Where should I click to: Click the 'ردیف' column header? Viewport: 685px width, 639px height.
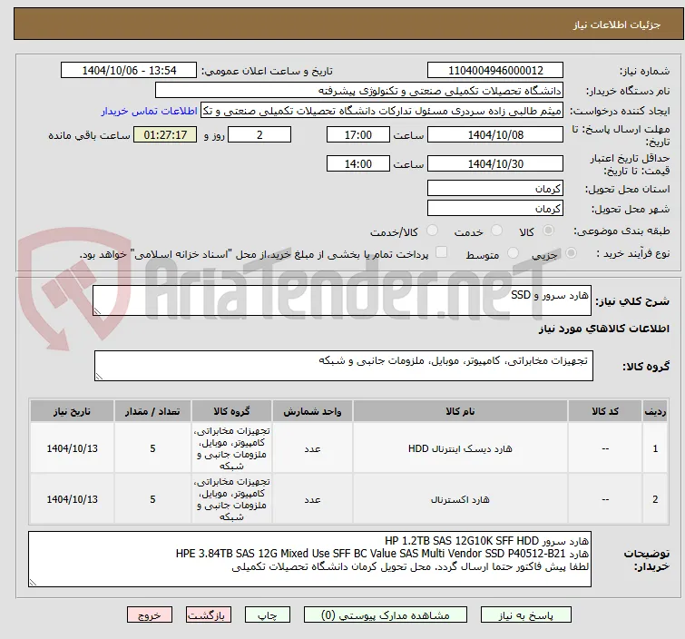(x=655, y=411)
